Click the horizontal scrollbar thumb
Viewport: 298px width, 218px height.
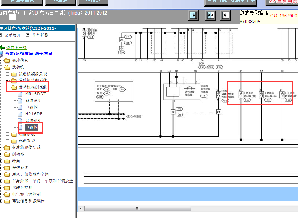[138, 208]
